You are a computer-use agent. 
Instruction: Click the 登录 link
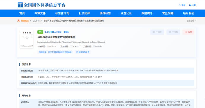[183, 5]
